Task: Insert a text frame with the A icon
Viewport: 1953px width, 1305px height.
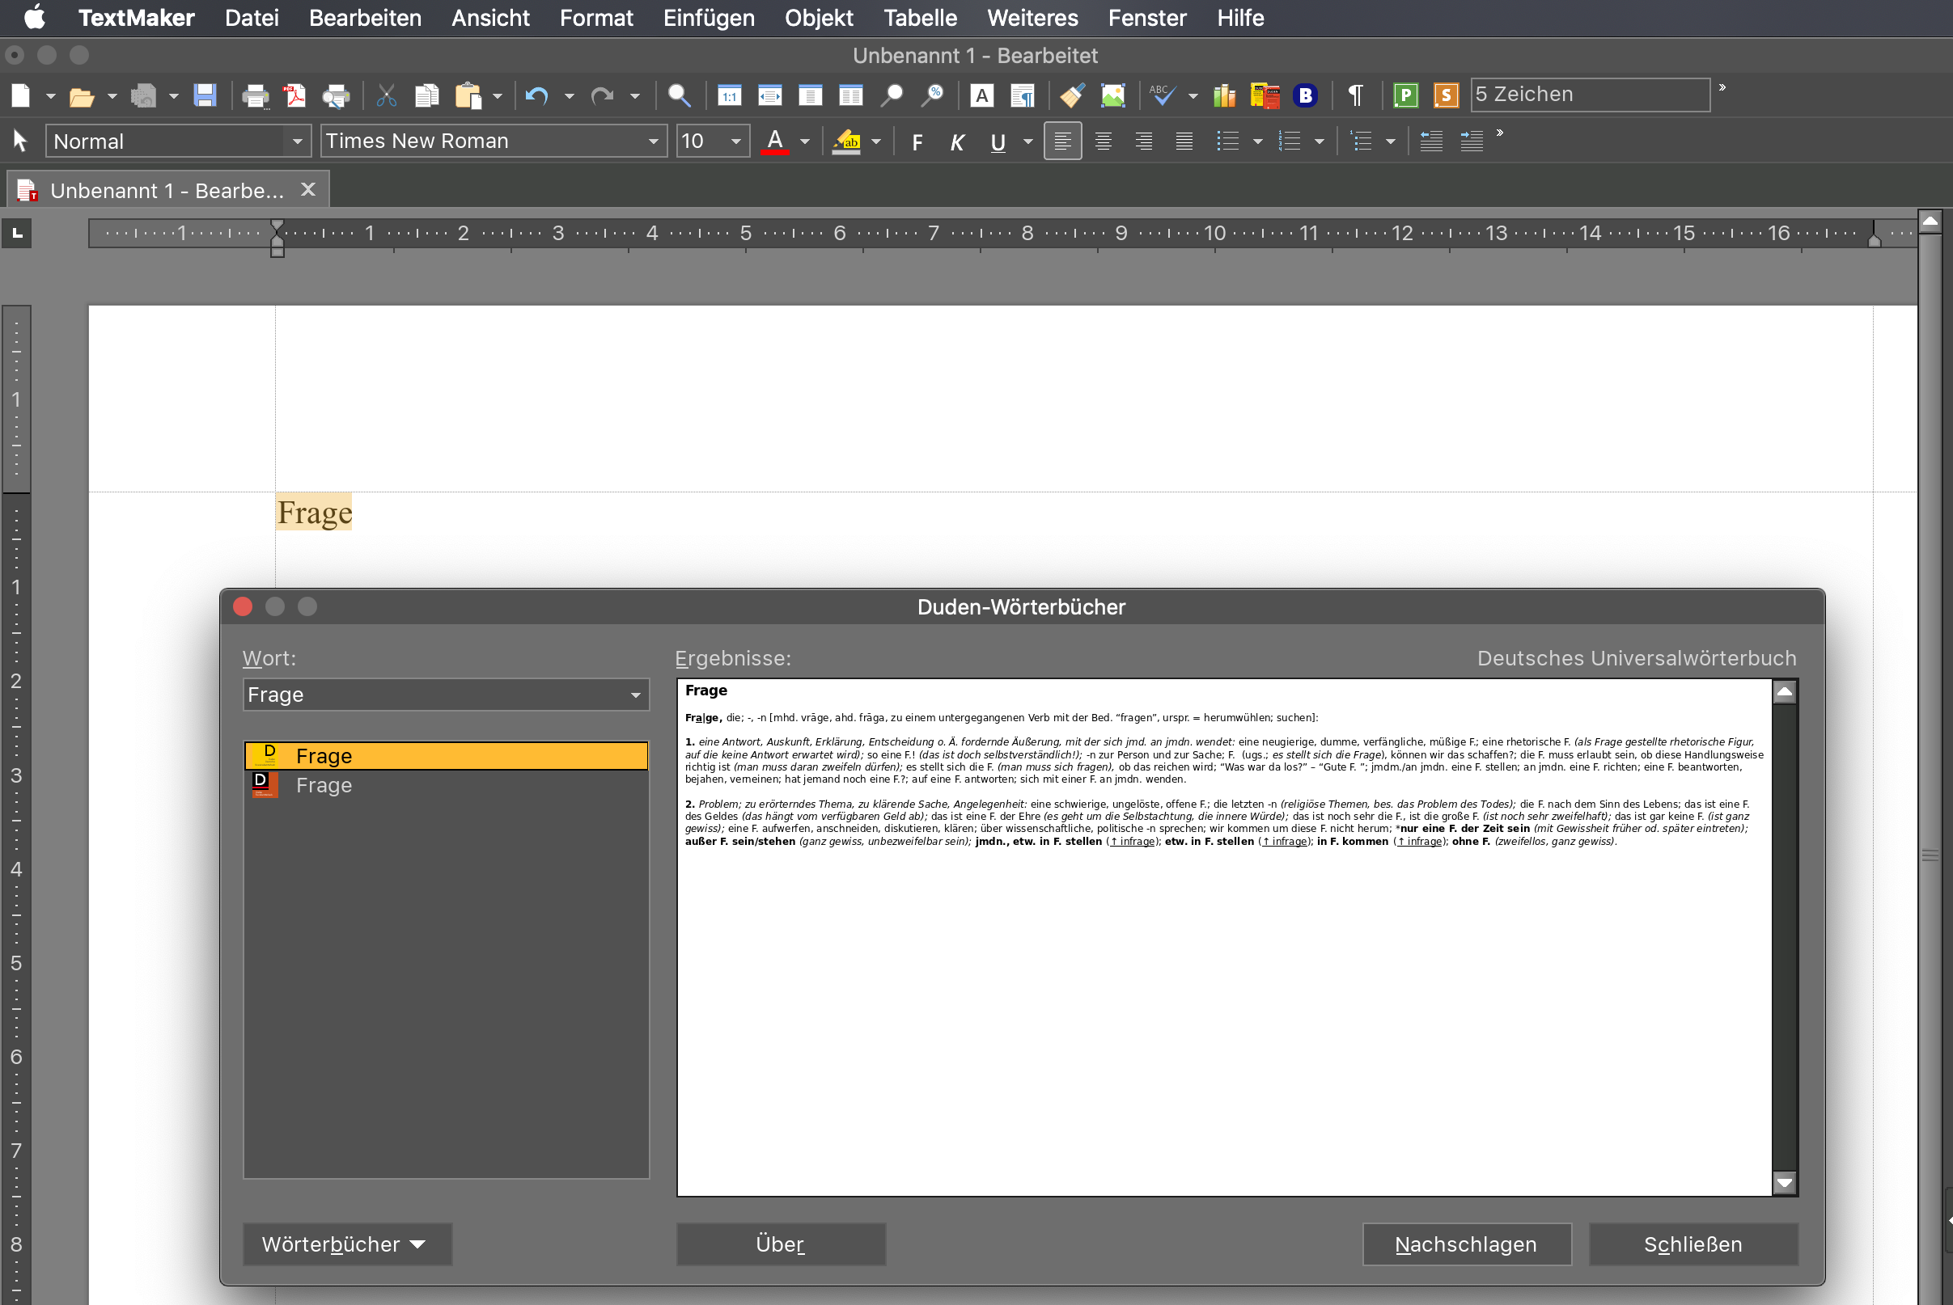Action: [x=982, y=95]
